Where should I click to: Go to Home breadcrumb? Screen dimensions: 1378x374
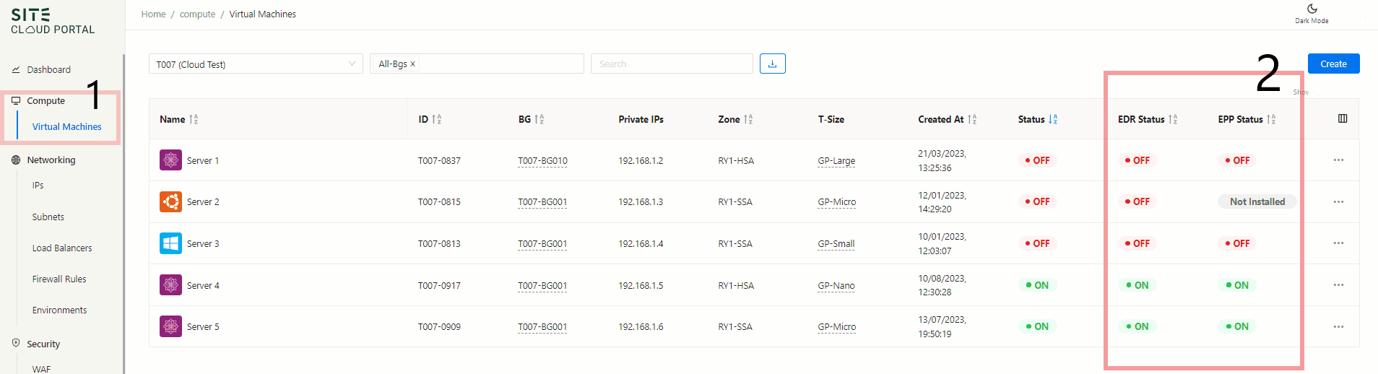coord(153,14)
